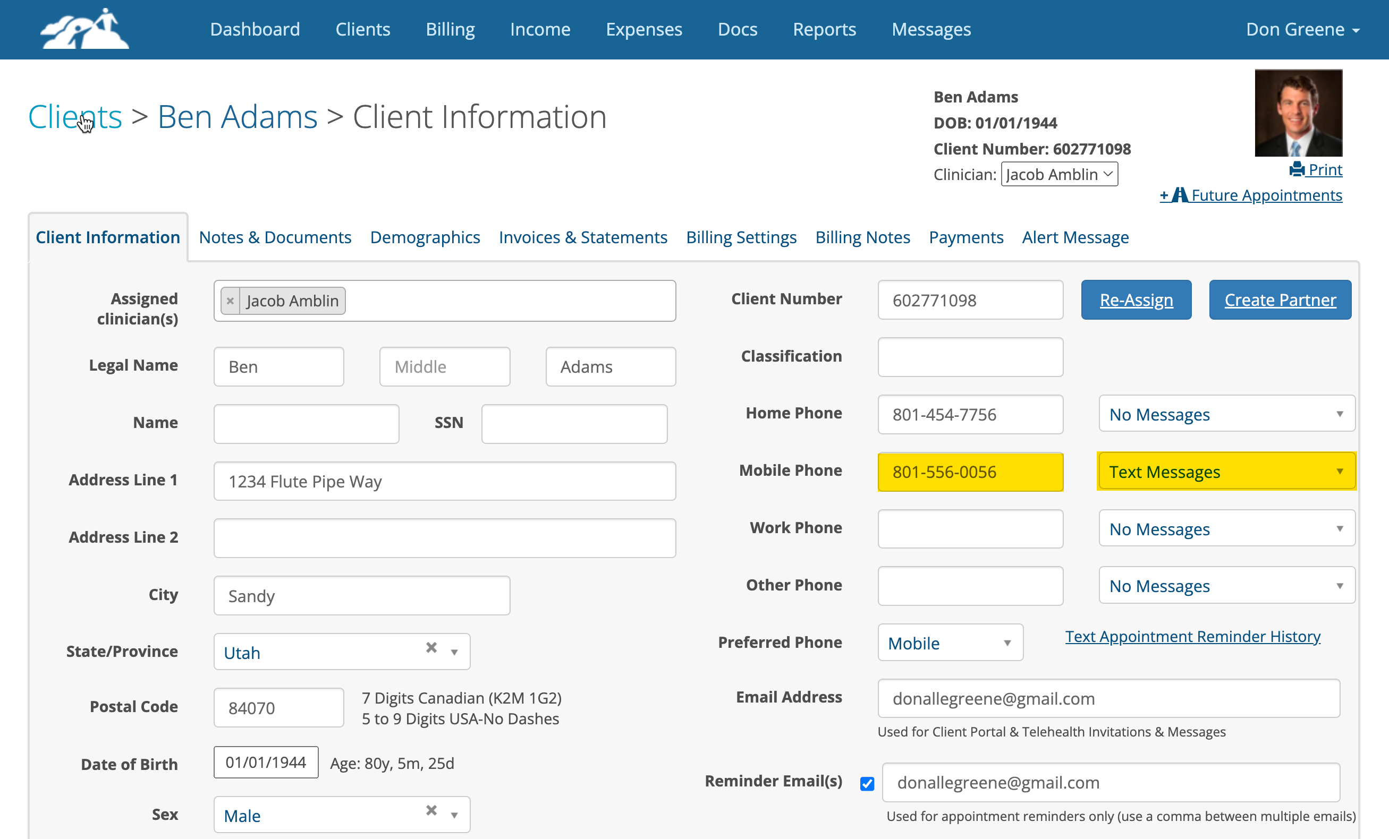Open Preferred Phone Mobile dropdown
The height and width of the screenshot is (839, 1389).
tap(951, 643)
